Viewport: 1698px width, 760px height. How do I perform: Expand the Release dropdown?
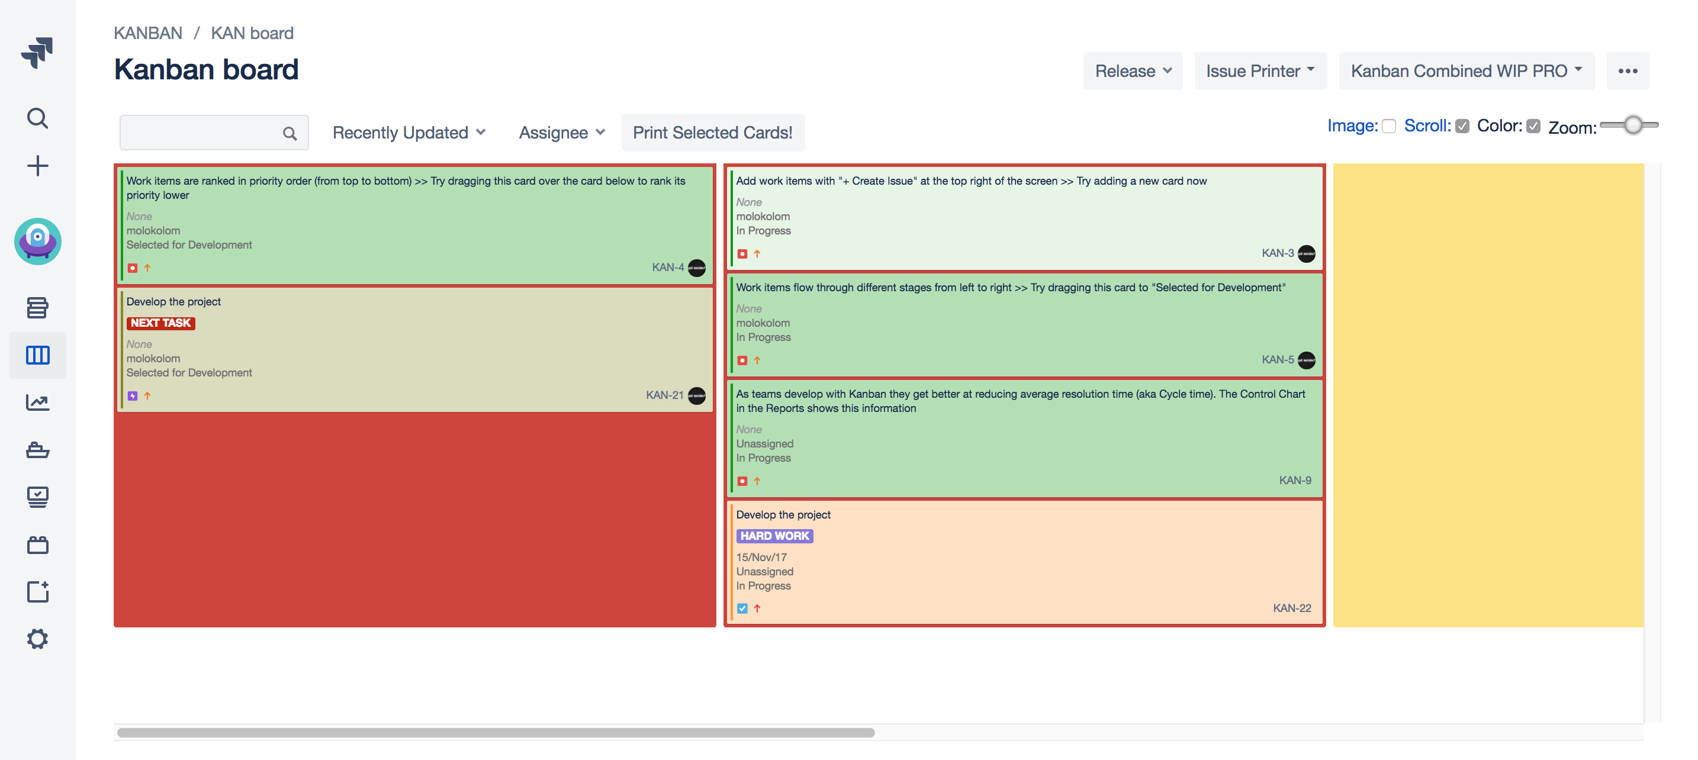click(x=1133, y=71)
